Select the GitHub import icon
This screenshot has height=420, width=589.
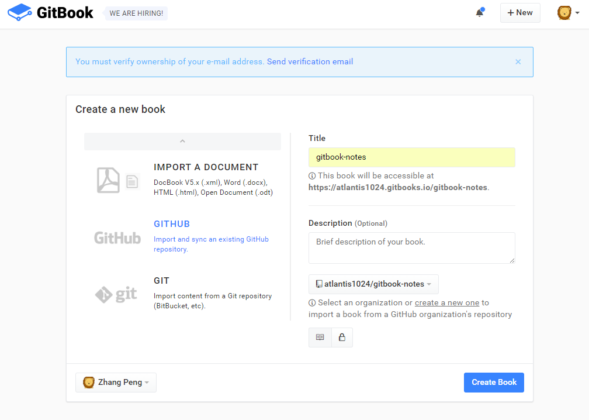[x=117, y=237]
